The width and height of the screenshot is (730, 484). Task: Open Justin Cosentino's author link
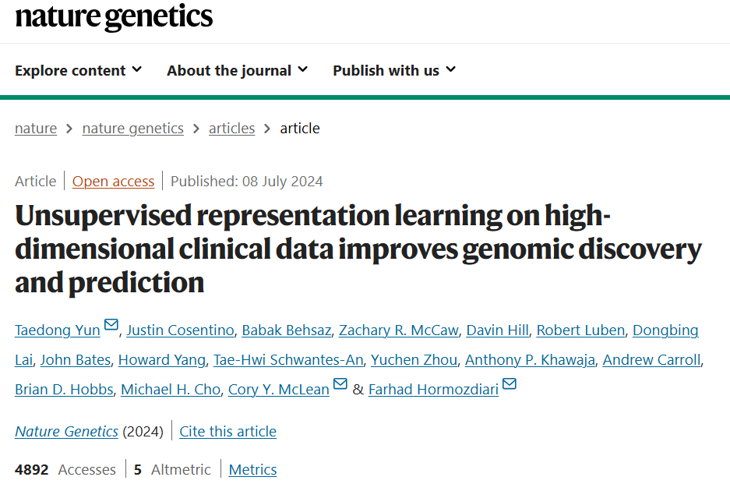point(180,330)
